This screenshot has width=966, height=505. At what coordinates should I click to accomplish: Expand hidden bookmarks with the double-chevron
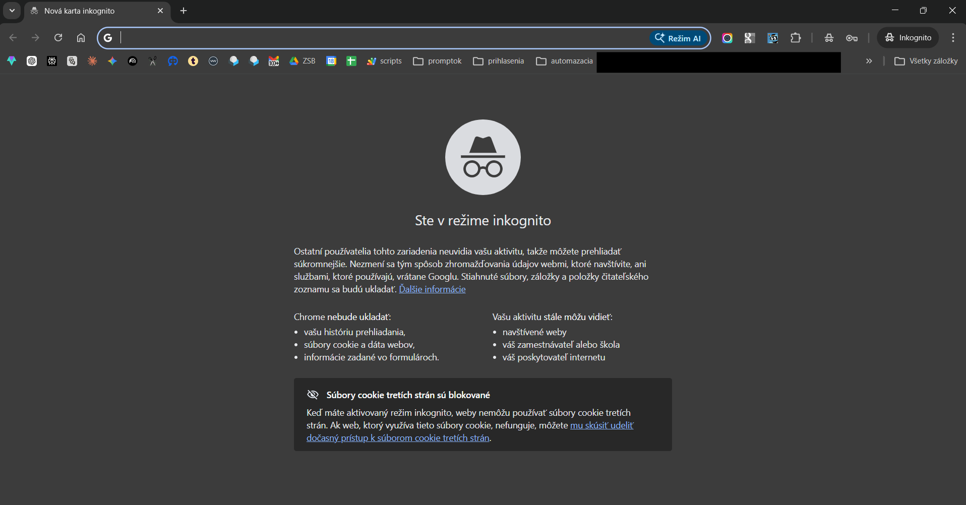click(869, 61)
